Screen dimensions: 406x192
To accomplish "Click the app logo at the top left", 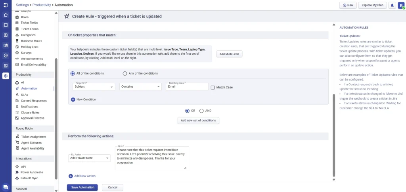I will [x=6, y=5].
